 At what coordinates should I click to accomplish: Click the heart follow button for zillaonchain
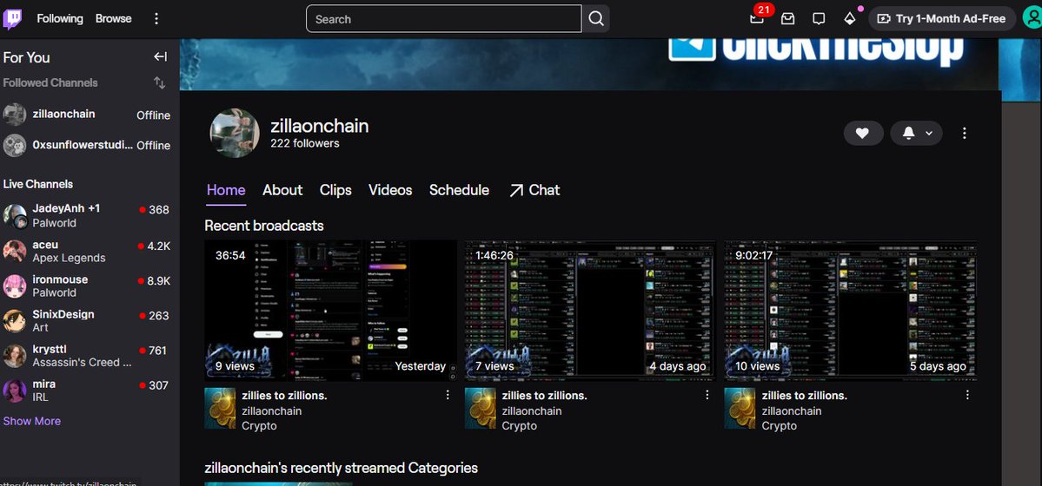(x=863, y=134)
